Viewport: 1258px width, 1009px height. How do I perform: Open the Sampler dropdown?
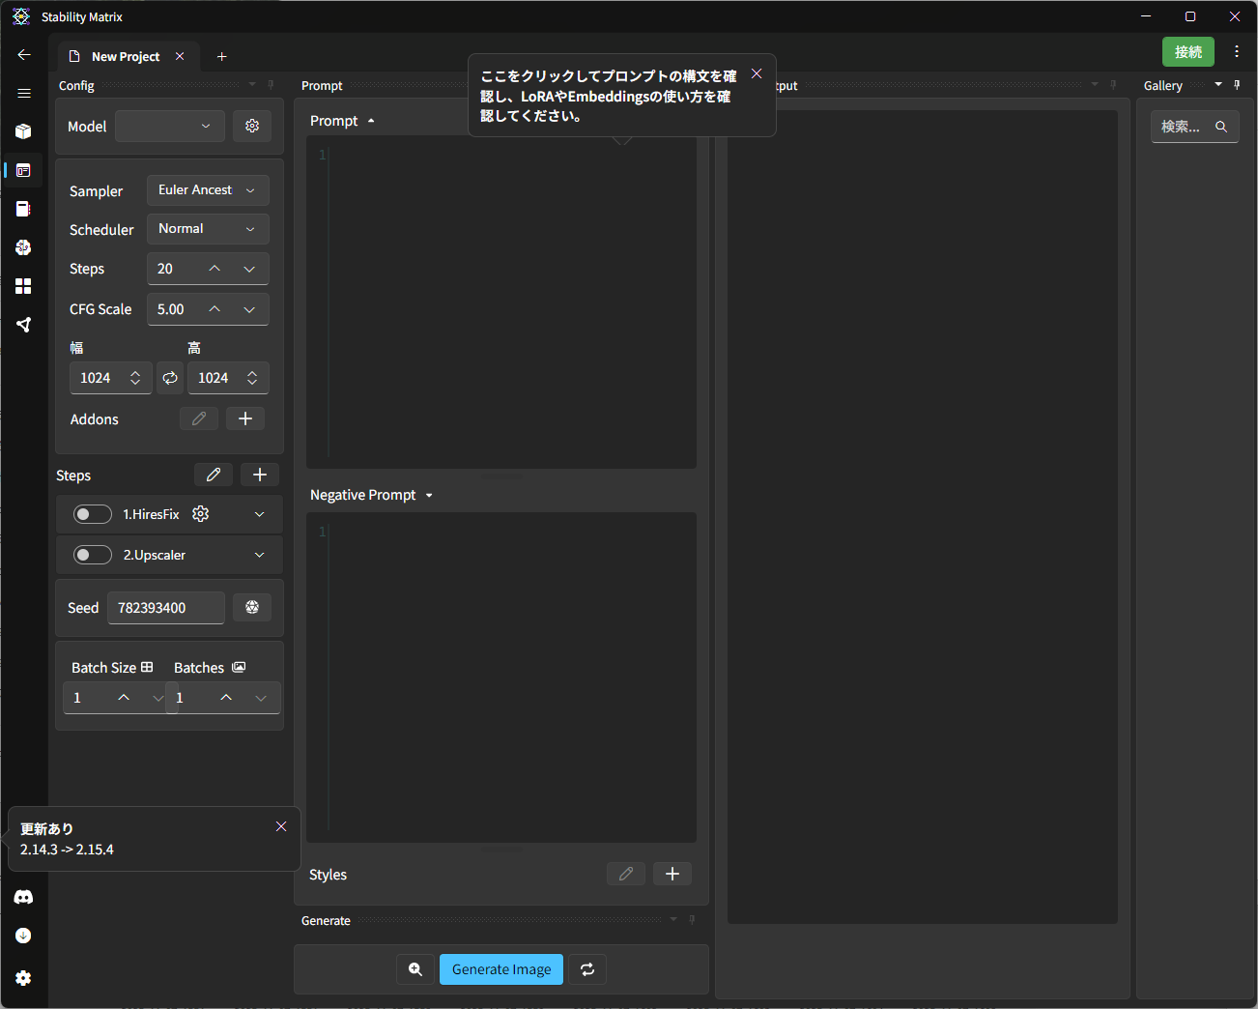(208, 190)
